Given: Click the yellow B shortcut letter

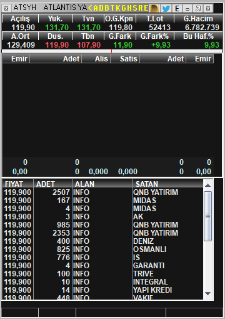Looking at the screenshot, I should pyautogui.click(x=107, y=8).
